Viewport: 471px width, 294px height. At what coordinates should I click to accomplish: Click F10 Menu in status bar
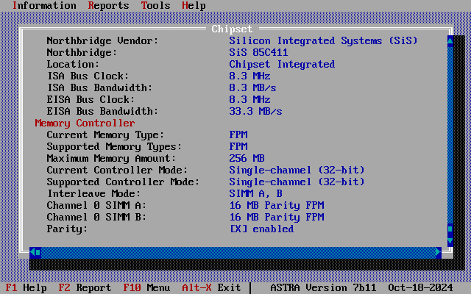tap(146, 287)
